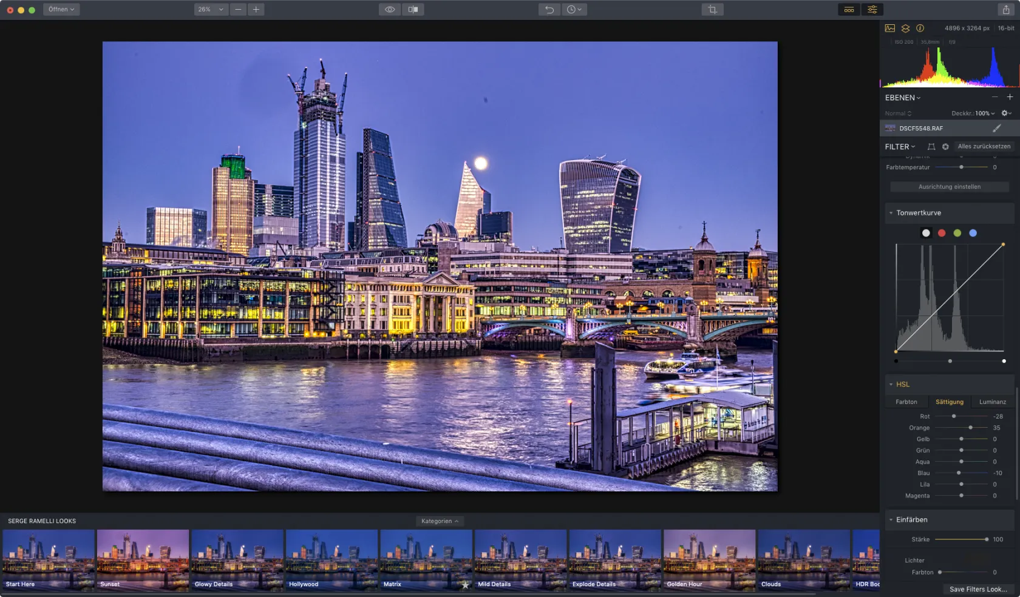Apply the Golden Hour look thumbnail

pos(709,559)
